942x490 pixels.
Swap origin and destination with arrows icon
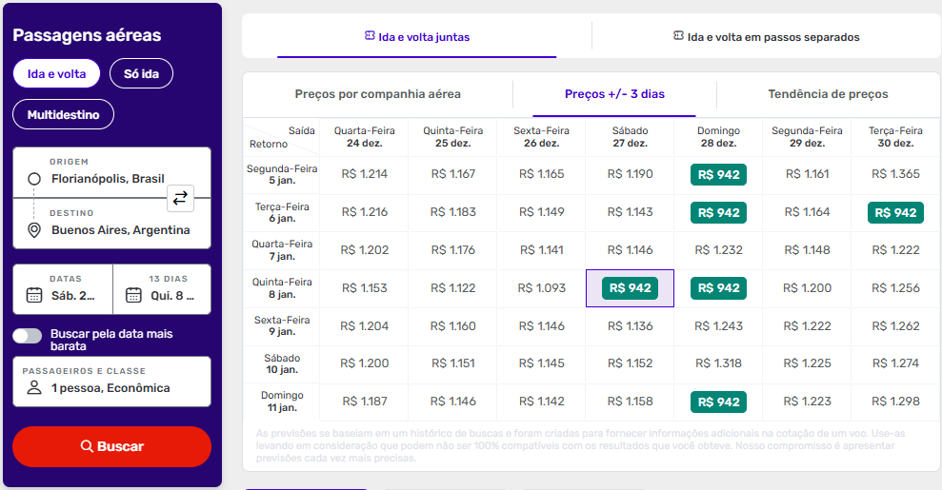(x=180, y=198)
